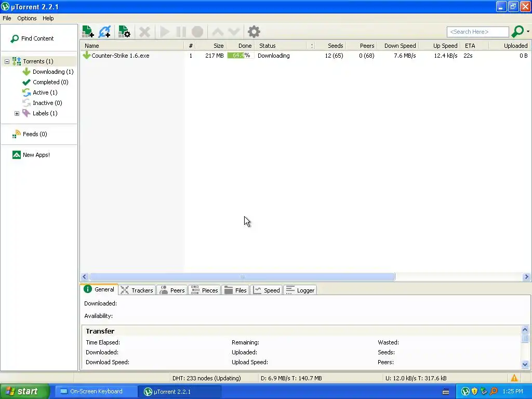Image resolution: width=532 pixels, height=399 pixels.
Task: Click the 64.4% progress bar
Action: pos(241,56)
